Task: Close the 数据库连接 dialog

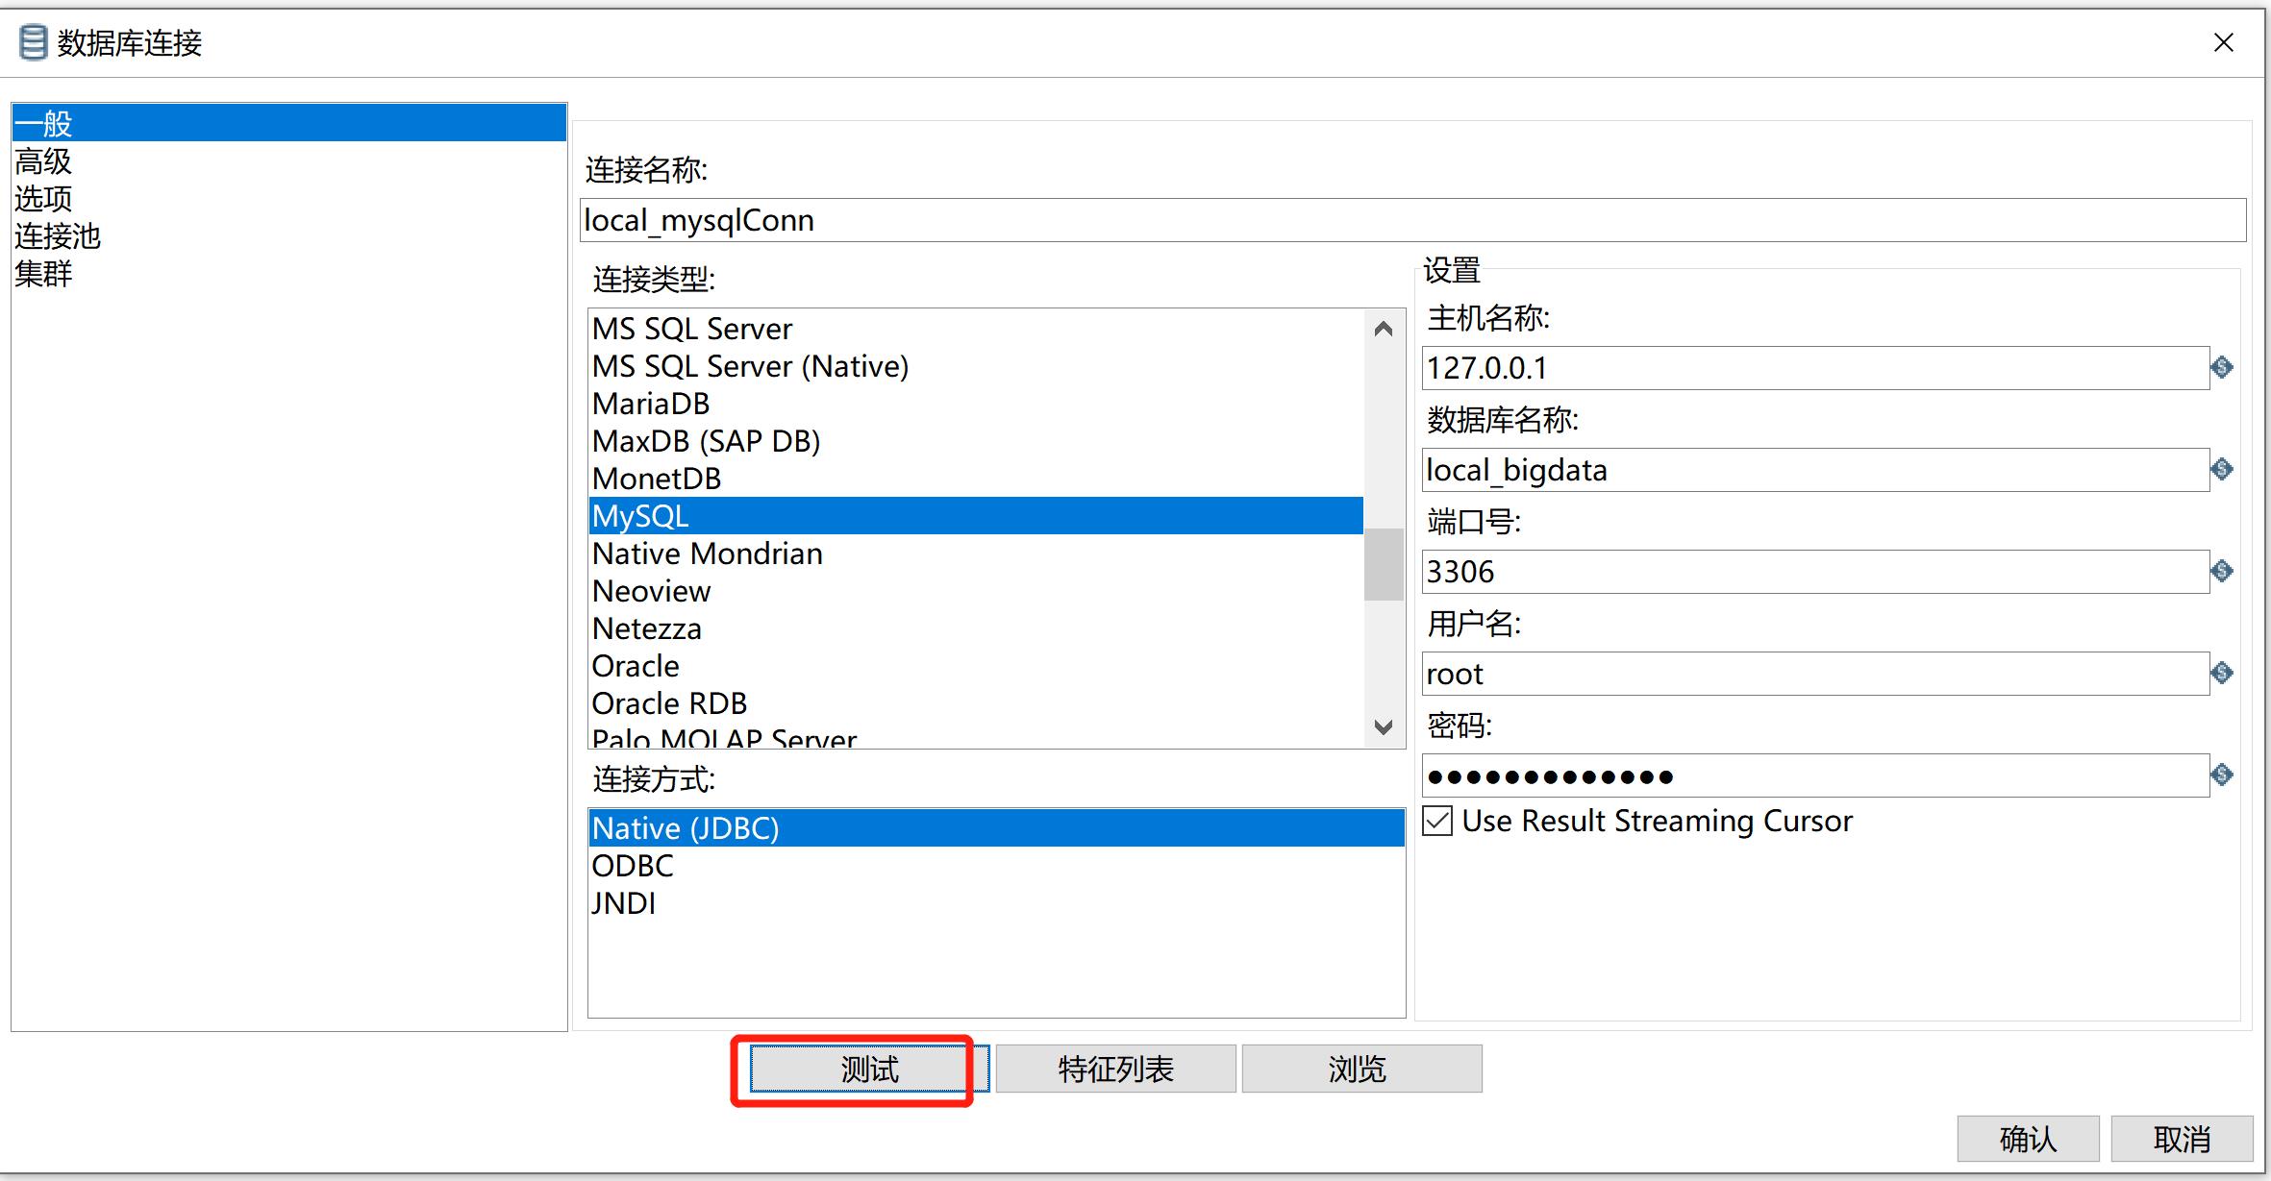Action: click(2223, 43)
